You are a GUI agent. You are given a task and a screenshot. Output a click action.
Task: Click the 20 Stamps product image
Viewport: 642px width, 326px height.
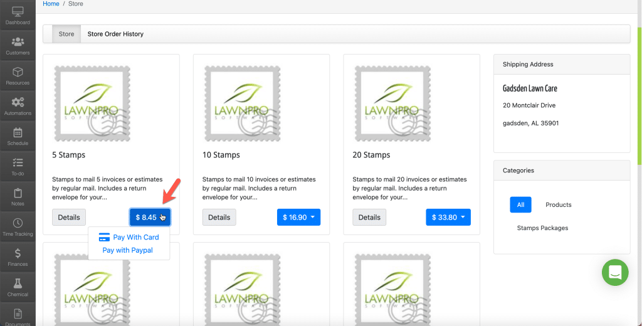coord(393,103)
